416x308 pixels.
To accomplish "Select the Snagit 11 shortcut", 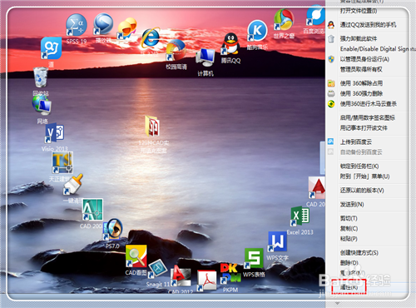I will pos(158,273).
